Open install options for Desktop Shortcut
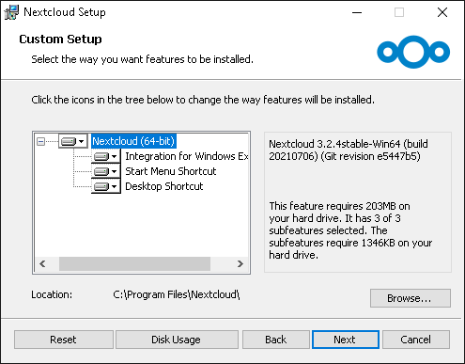 point(106,186)
